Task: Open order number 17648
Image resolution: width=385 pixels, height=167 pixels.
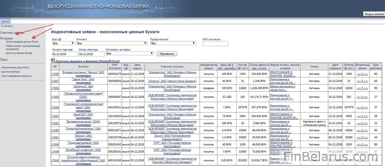Action: tap(55, 152)
